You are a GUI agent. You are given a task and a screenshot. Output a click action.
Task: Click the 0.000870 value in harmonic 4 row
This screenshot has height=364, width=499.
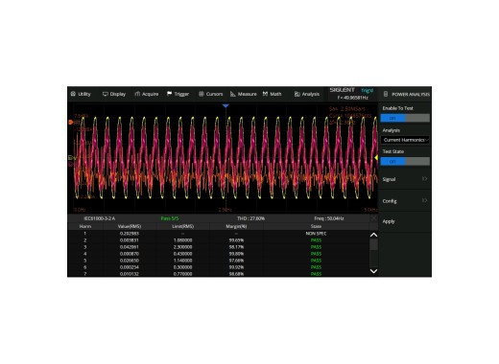pyautogui.click(x=130, y=254)
